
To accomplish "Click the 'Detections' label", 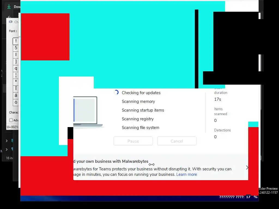I will pos(222,130).
